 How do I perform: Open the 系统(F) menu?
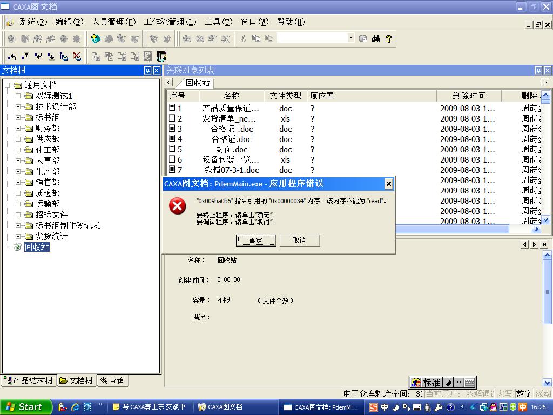33,22
